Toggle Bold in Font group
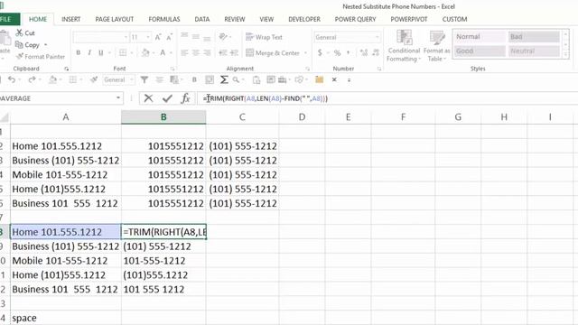The image size is (578, 325). coord(79,52)
